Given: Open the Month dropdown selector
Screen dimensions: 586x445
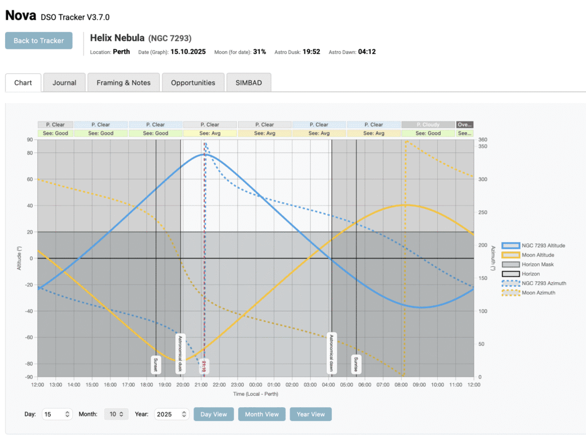Looking at the screenshot, I should (x=116, y=414).
